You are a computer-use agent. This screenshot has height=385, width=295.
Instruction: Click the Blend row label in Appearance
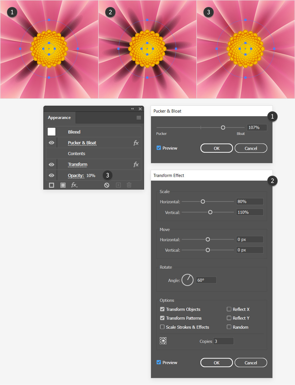pyautogui.click(x=74, y=132)
